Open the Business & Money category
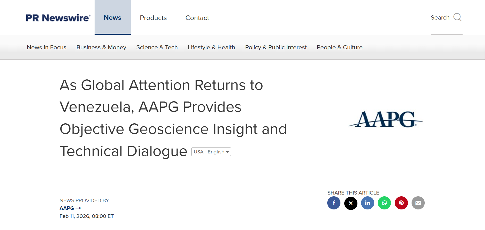485x230 pixels. coord(101,47)
